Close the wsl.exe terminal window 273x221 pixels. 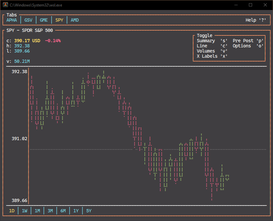[x=265, y=5]
